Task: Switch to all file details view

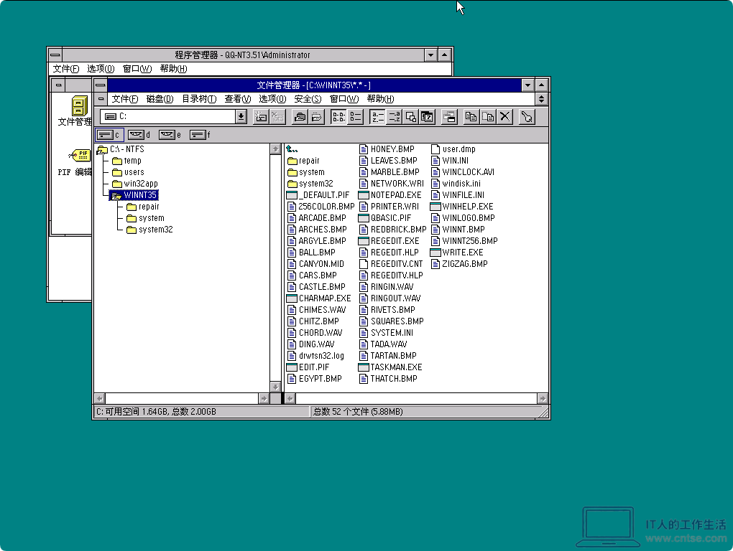Action: coord(355,117)
